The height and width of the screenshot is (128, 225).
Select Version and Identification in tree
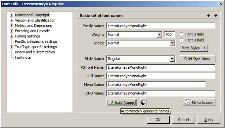35,20
